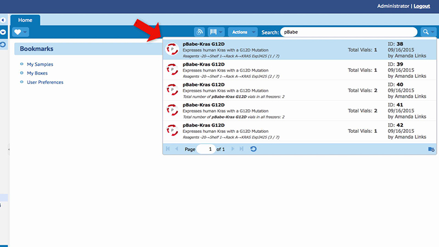Select the plasmid result with ID 41
Viewport: 439px width, 247px height.
point(300,111)
